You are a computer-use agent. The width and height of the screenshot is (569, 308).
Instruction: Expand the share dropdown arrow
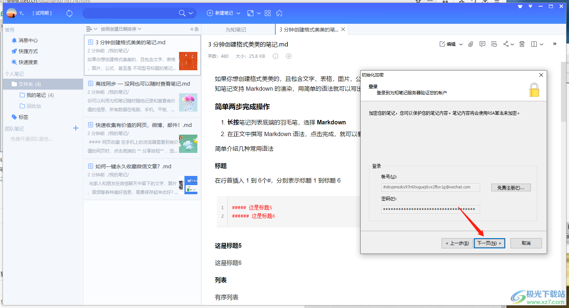[512, 44]
